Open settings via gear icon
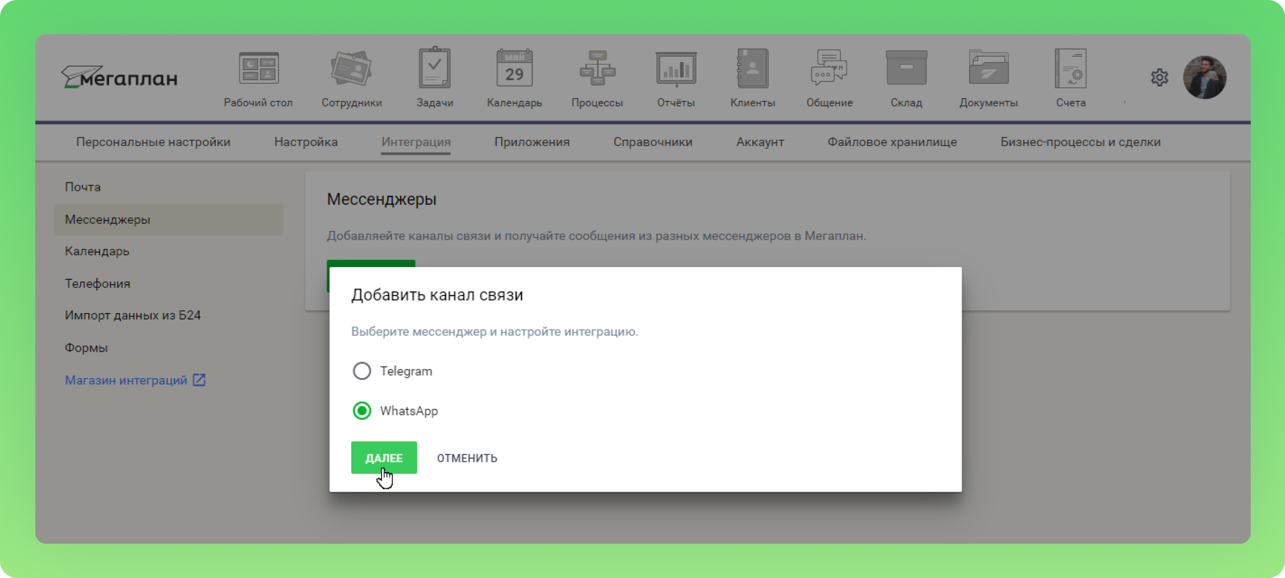Screen dimensions: 1285x578 [x=1159, y=78]
